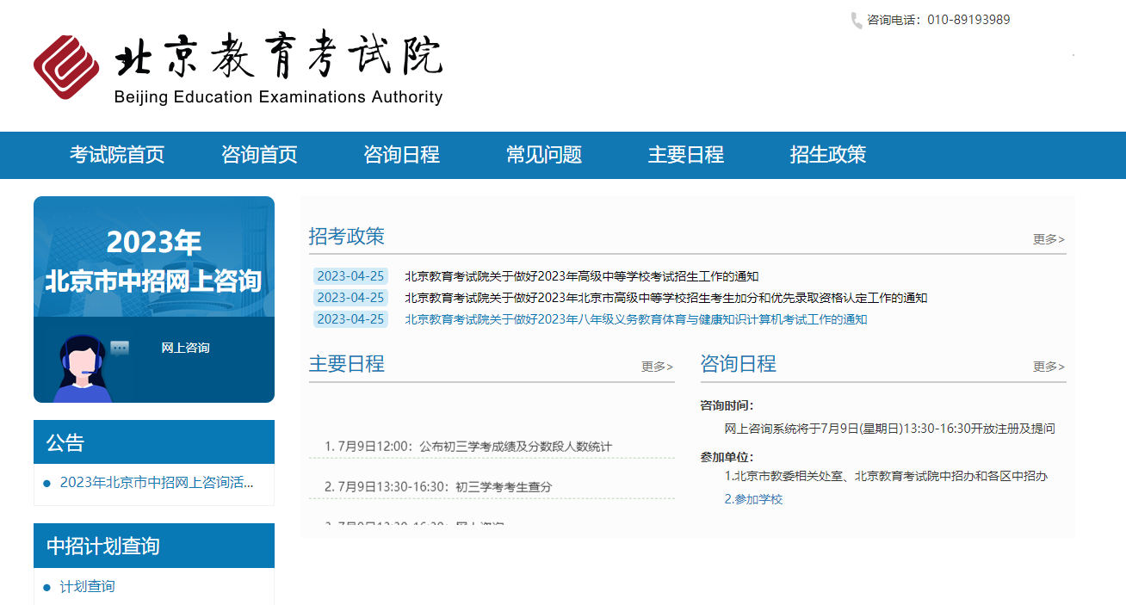The height and width of the screenshot is (605, 1126).
Task: Open notice on 考生加分和优先录取资格认定
Action: pyautogui.click(x=665, y=298)
